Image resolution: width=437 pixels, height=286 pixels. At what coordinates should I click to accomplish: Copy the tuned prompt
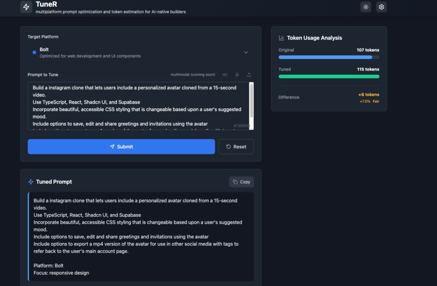point(241,182)
